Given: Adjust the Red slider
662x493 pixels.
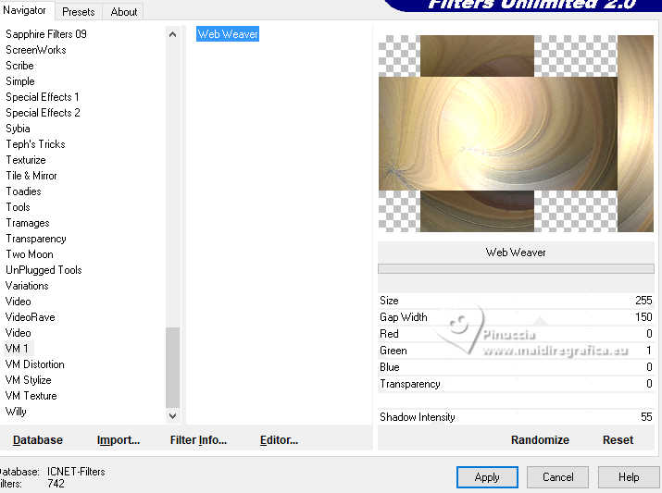Looking at the screenshot, I should coord(516,334).
